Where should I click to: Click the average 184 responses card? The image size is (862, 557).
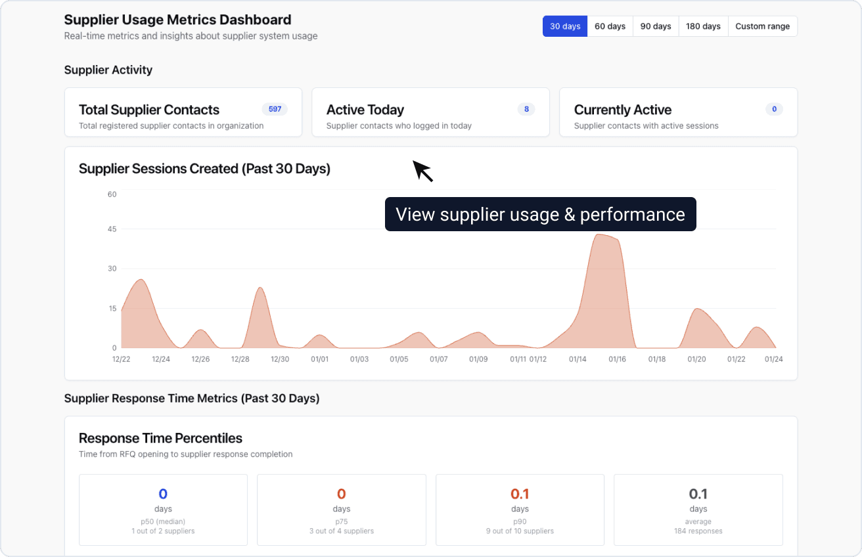[x=698, y=510]
